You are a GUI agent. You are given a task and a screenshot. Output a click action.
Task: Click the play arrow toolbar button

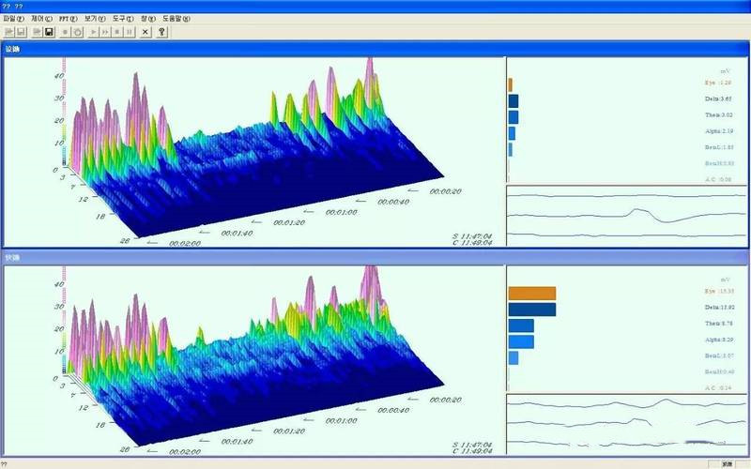click(94, 32)
